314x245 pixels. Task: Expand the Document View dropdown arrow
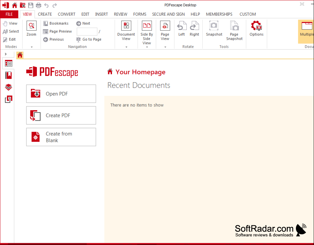click(x=126, y=47)
